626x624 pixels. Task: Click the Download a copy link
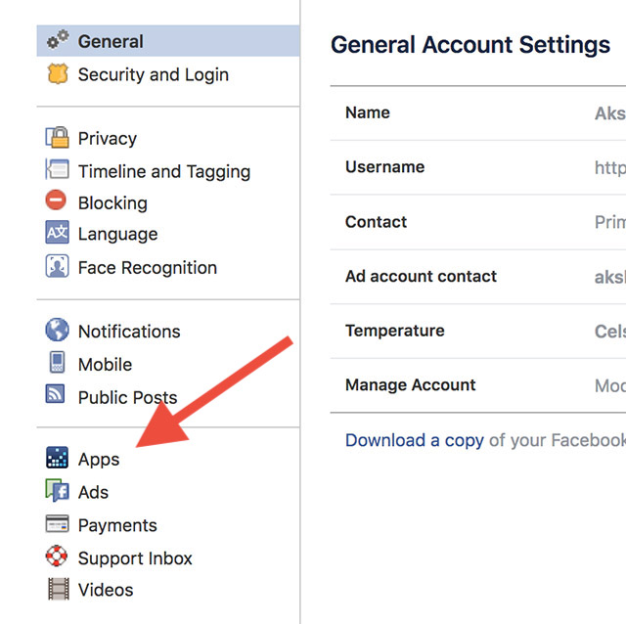pos(415,440)
